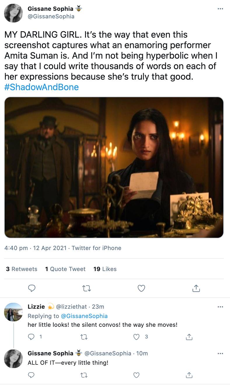Open the share menu on the main tweet
The height and width of the screenshot is (386, 230).
tap(196, 288)
